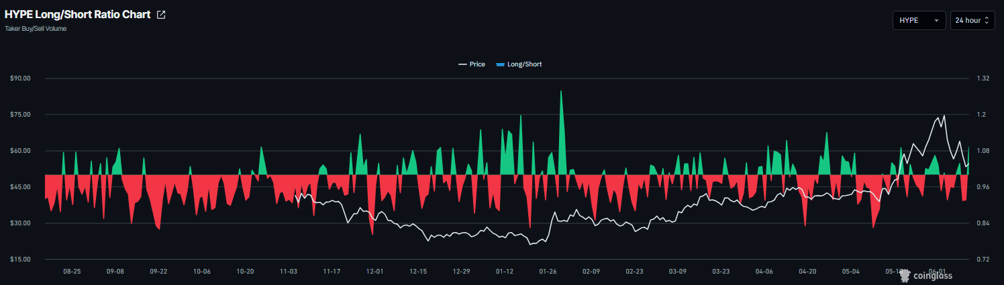The image size is (1004, 285).
Task: Click the 08-25 date label
Action: tap(72, 272)
